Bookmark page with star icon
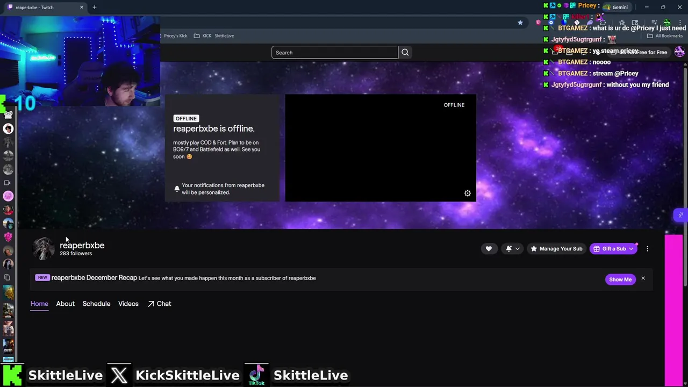This screenshot has height=387, width=688. coord(520,22)
